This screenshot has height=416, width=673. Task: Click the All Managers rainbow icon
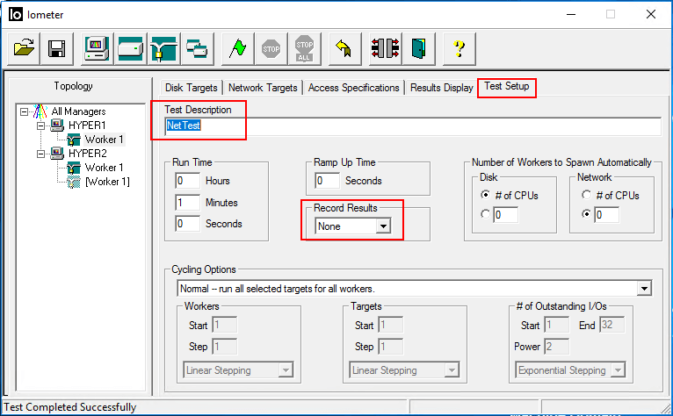click(x=40, y=111)
